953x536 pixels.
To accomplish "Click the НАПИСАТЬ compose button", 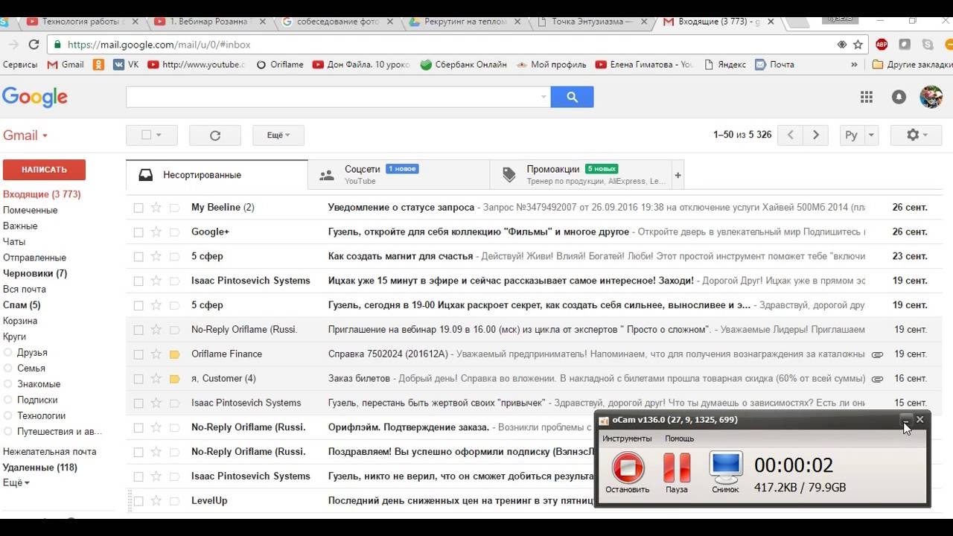I will (x=44, y=170).
